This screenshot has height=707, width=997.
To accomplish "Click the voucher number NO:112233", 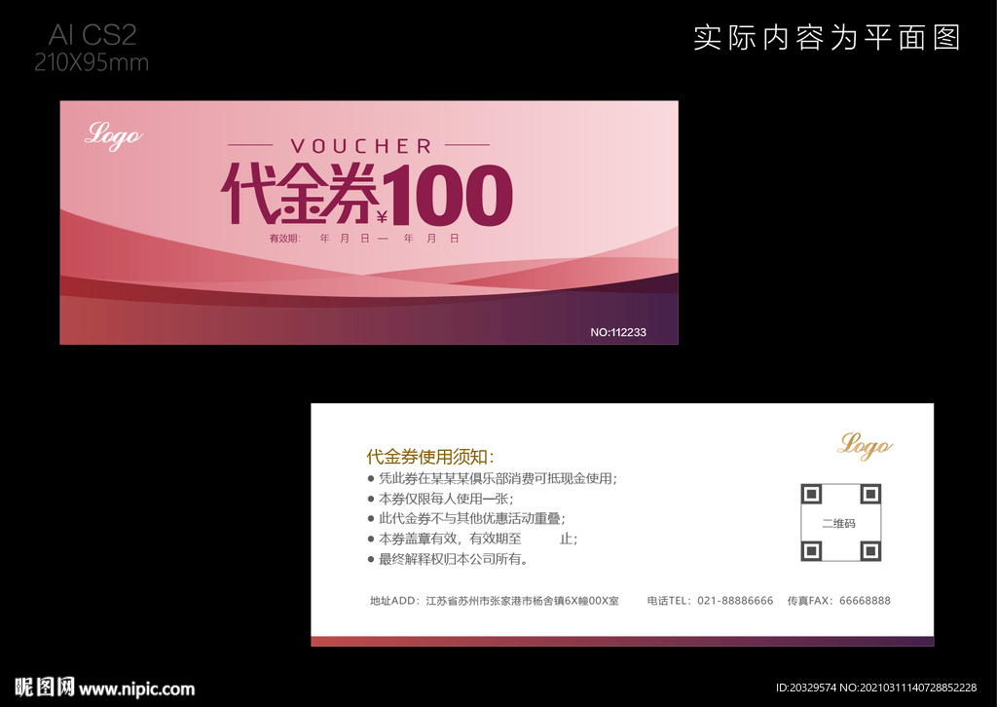I will (x=618, y=332).
